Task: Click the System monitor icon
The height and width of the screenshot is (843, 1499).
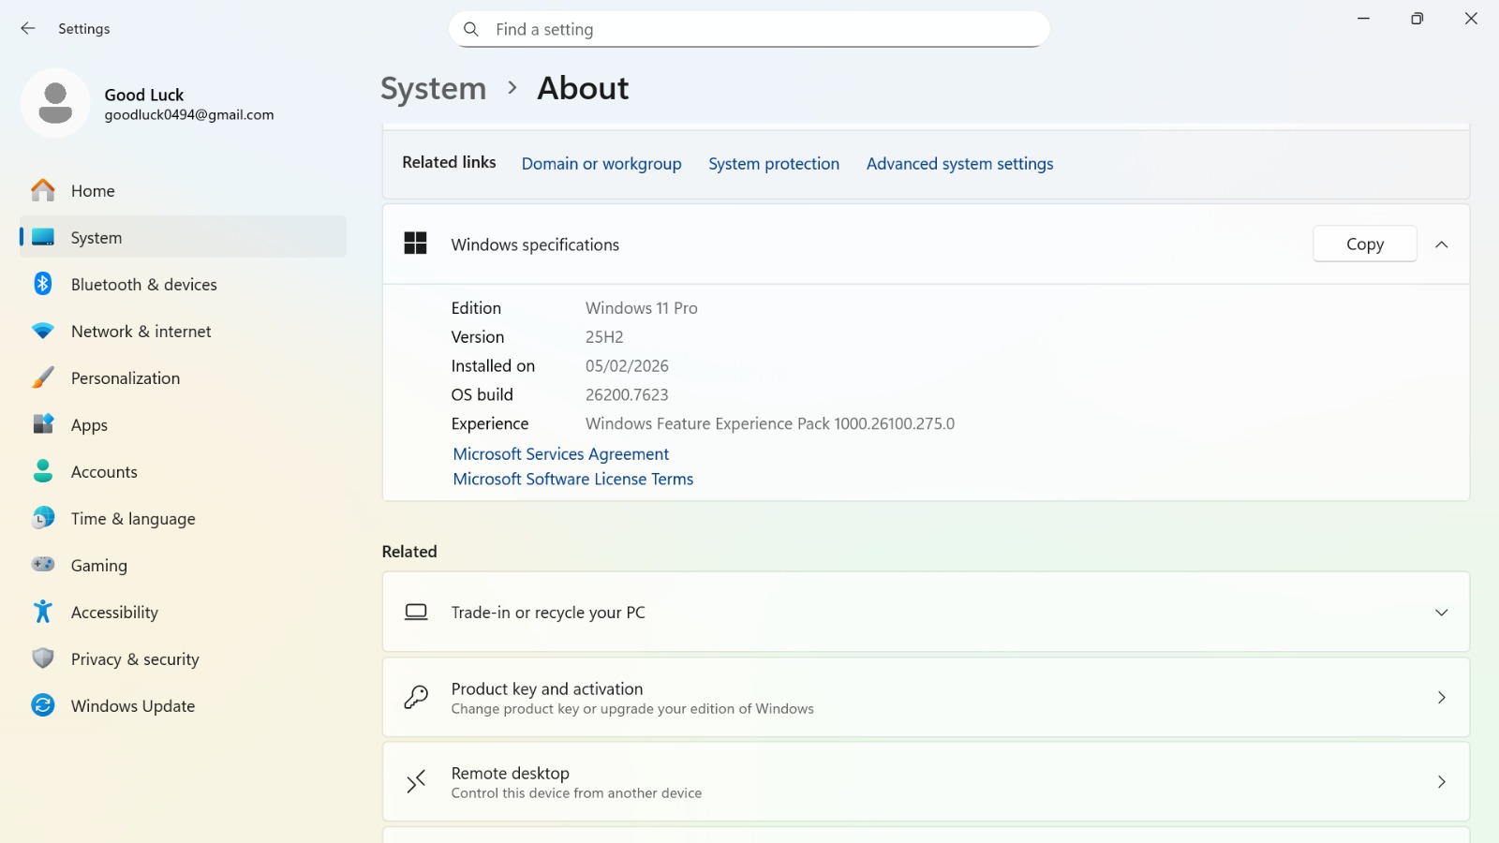Action: coord(43,238)
